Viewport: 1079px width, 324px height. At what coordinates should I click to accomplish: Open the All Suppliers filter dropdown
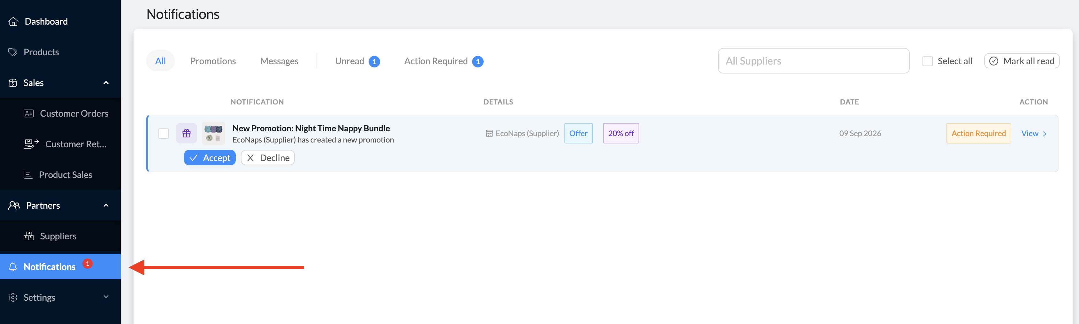click(814, 61)
